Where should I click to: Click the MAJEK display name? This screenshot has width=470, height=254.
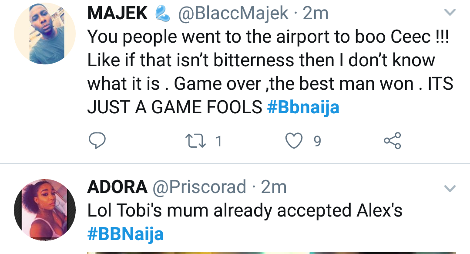[117, 14]
